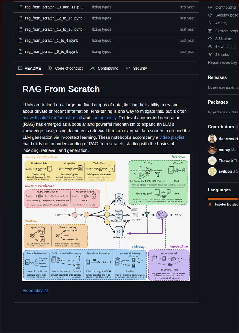Open the RAG architecture diagram image
This screenshot has width=239, height=333.
106,217
